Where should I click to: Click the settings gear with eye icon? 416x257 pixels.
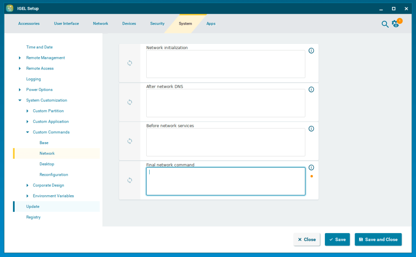coord(396,24)
